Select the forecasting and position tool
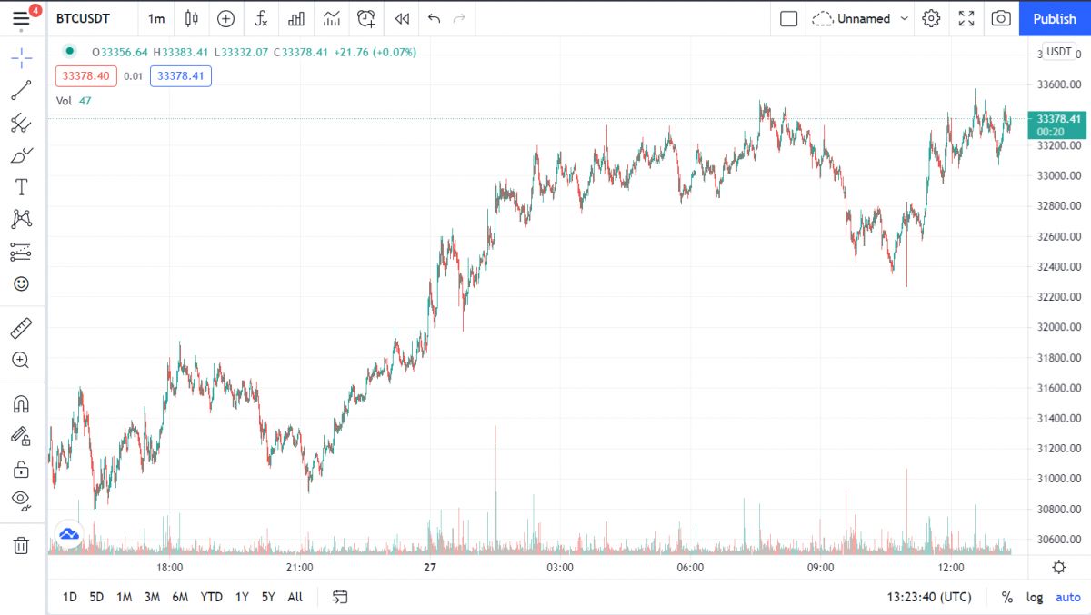Screen dimensions: 1091x615 coord(21,252)
